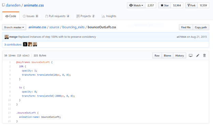This screenshot has height=126, width=213.
Task: Click the '221 Bytes' file size text
Action: pos(40,56)
